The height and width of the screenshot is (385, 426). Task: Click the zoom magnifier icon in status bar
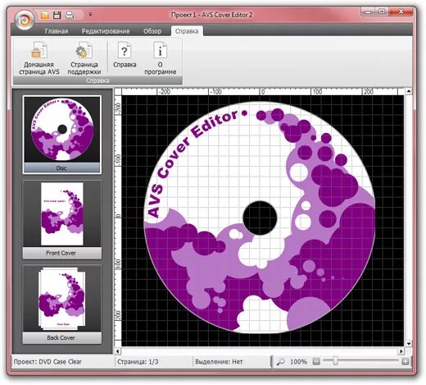point(280,362)
